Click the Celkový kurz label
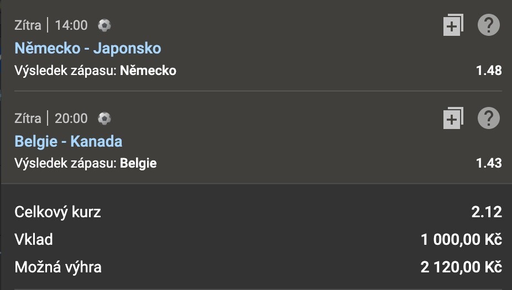This screenshot has width=512, height=290. click(58, 212)
